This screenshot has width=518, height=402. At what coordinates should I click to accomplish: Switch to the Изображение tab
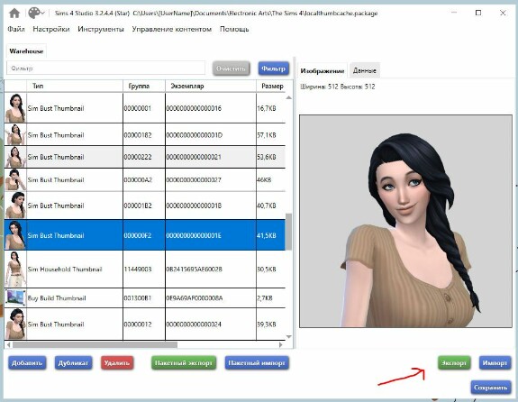323,70
